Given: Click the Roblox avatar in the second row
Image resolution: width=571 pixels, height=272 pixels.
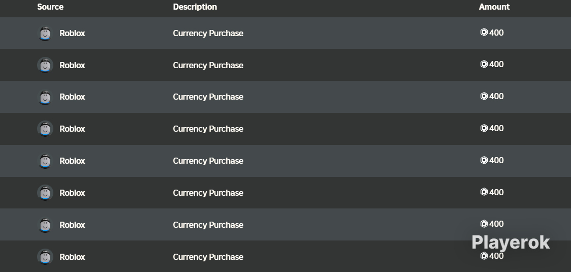Looking at the screenshot, I should [x=45, y=65].
